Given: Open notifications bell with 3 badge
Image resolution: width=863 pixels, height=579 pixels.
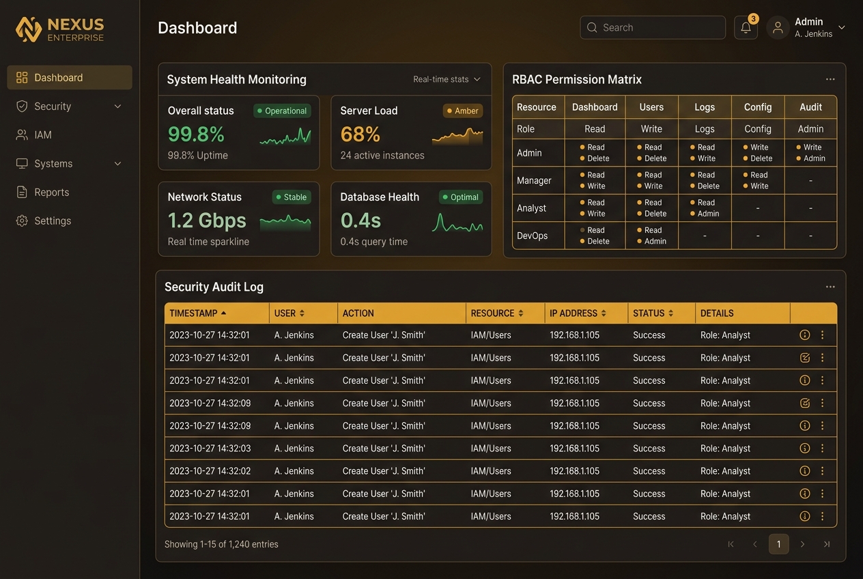Looking at the screenshot, I should (x=746, y=27).
